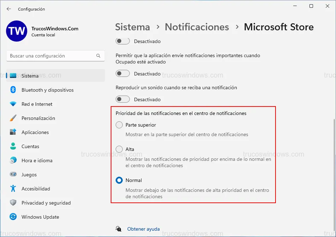This screenshot has width=336, height=237.
Task: Choose Alta priority radio button
Action: pos(119,149)
